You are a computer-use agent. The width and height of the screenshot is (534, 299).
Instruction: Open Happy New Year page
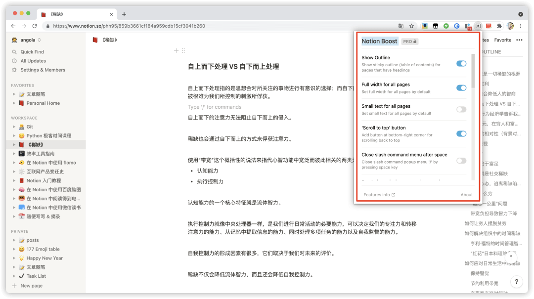(x=45, y=258)
